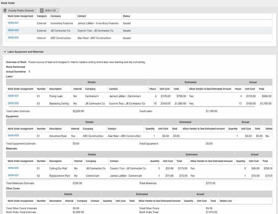This screenshot has height=214, width=278.
Task: Click the location pin icon for County Public Schools
Action: (5, 11)
